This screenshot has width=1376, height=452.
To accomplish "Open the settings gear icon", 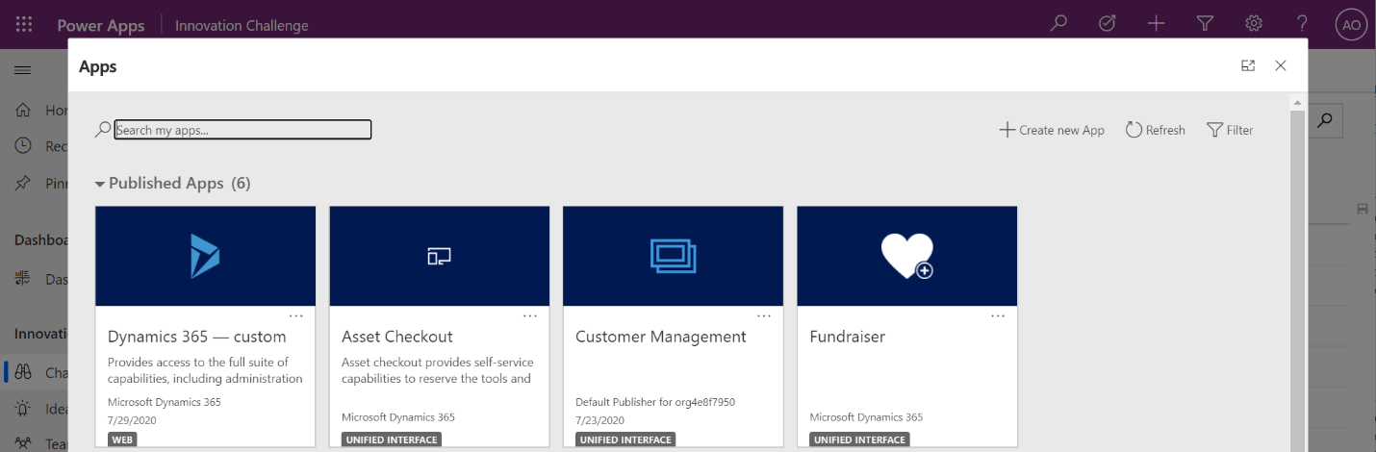I will click(1254, 25).
